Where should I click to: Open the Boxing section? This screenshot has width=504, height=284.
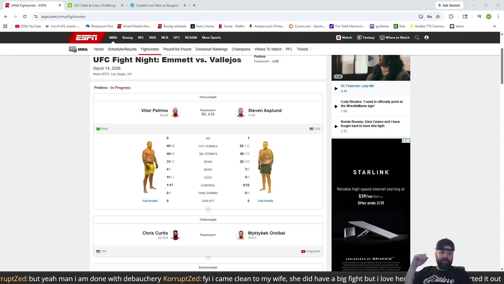click(x=128, y=37)
